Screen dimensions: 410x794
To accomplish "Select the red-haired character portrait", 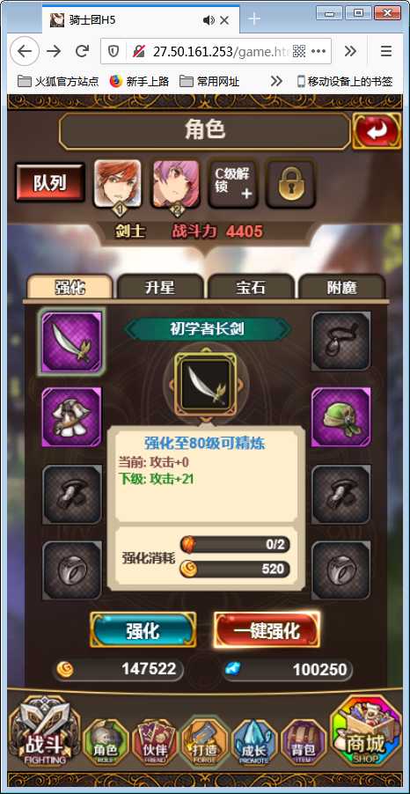I will click(117, 184).
